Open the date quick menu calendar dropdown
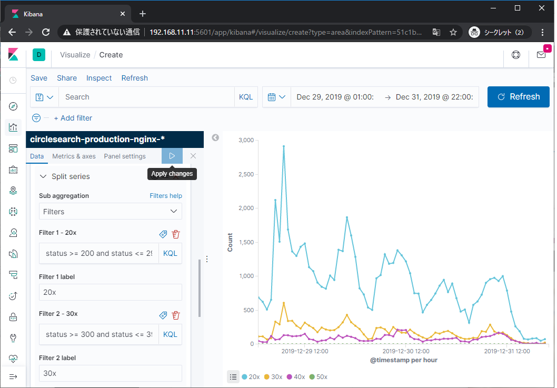The image size is (557, 388). click(x=277, y=97)
